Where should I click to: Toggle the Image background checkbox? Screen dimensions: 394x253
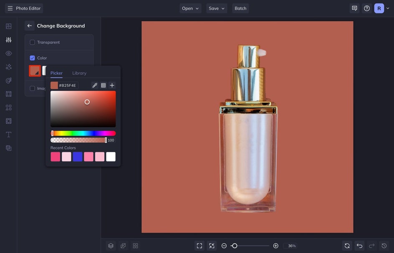point(32,88)
